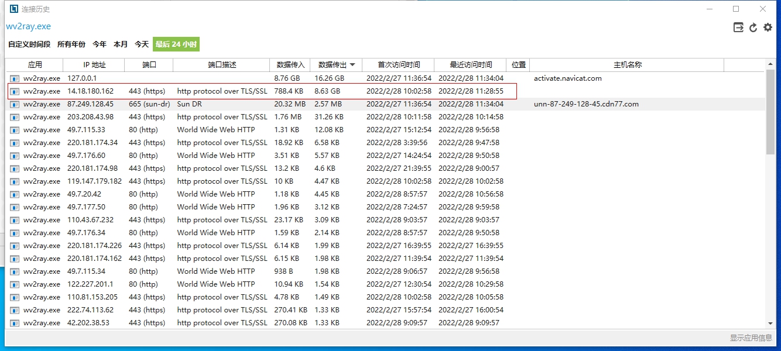Sort by the 端口描述 column header
Screen dimensions: 781x351
(x=222, y=65)
